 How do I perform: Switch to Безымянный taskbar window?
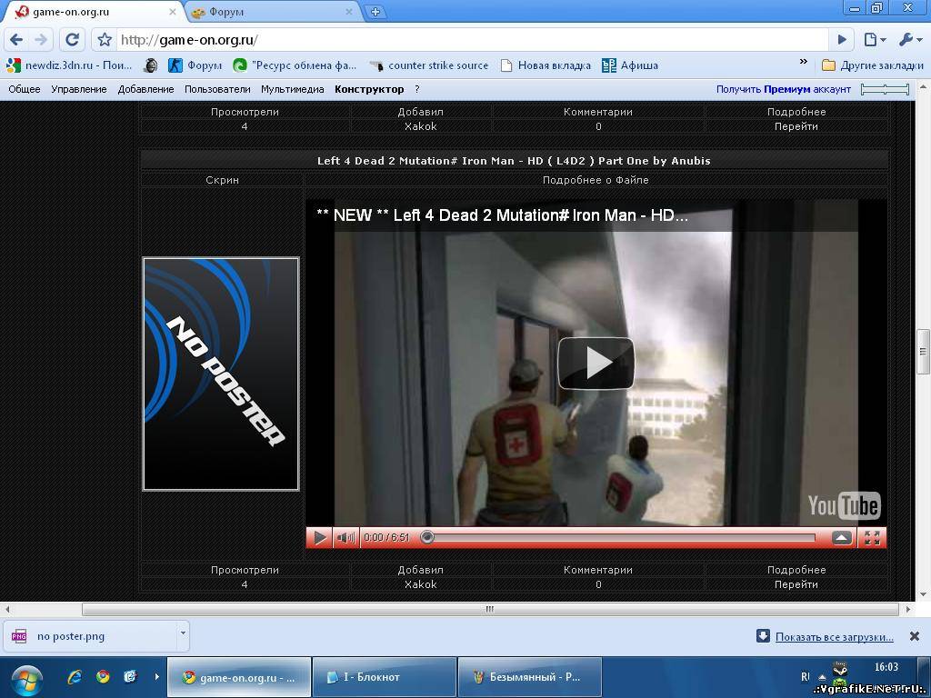click(x=530, y=676)
